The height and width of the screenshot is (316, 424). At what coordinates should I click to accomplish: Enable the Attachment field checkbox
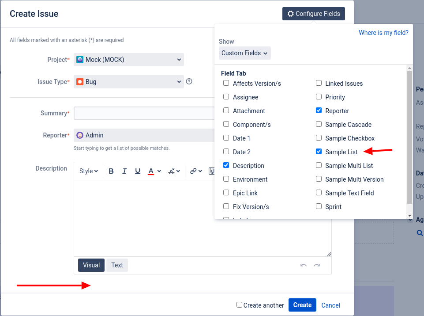[x=226, y=110]
